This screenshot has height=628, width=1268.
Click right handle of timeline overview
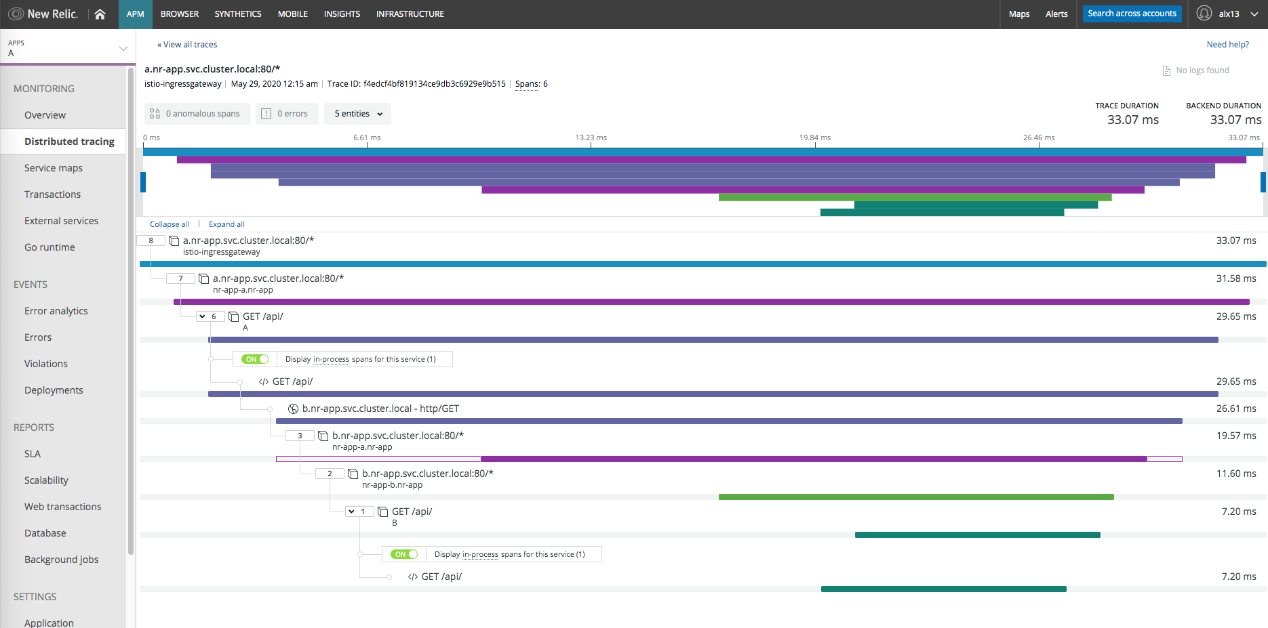[x=1263, y=182]
